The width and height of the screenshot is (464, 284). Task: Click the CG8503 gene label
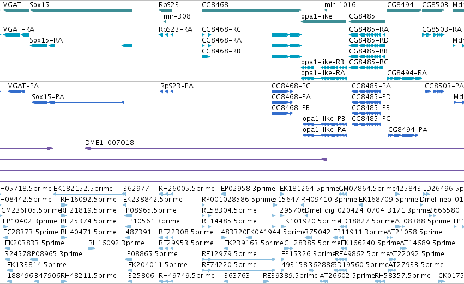[x=435, y=5]
